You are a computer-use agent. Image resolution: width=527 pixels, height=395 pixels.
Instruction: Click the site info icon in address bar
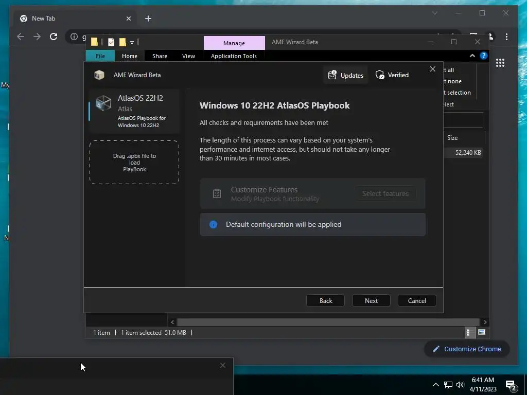point(74,37)
